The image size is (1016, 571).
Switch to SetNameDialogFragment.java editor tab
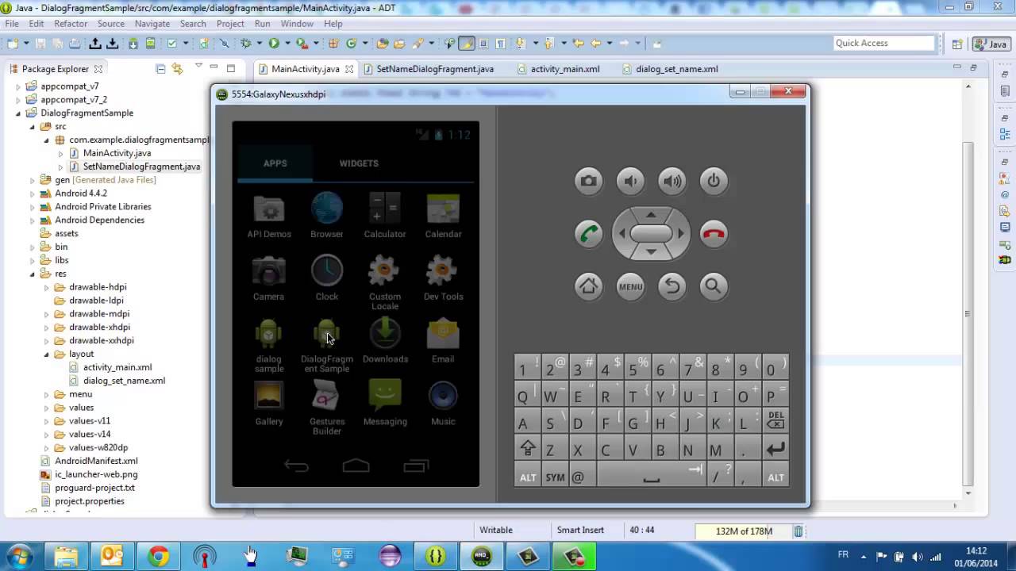click(434, 69)
